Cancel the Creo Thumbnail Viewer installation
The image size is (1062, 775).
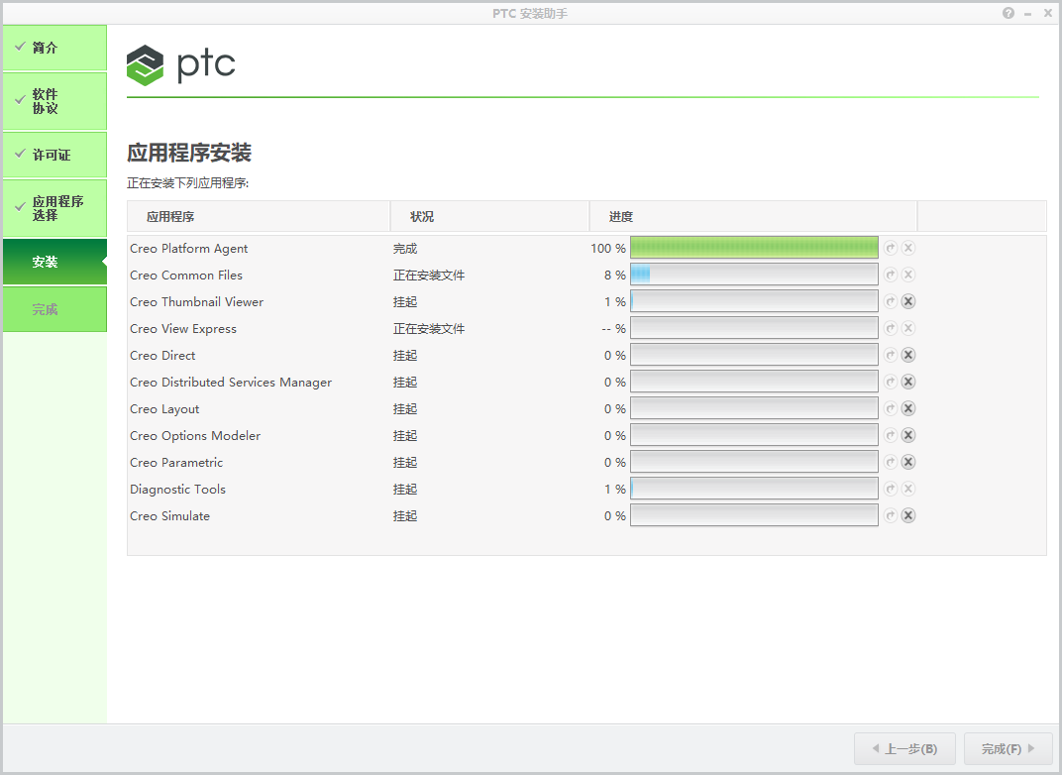coord(908,301)
